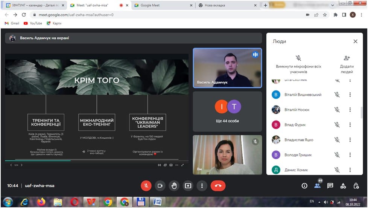Click mute all participants microphones button
The height and width of the screenshot is (208, 368).
tap(298, 58)
